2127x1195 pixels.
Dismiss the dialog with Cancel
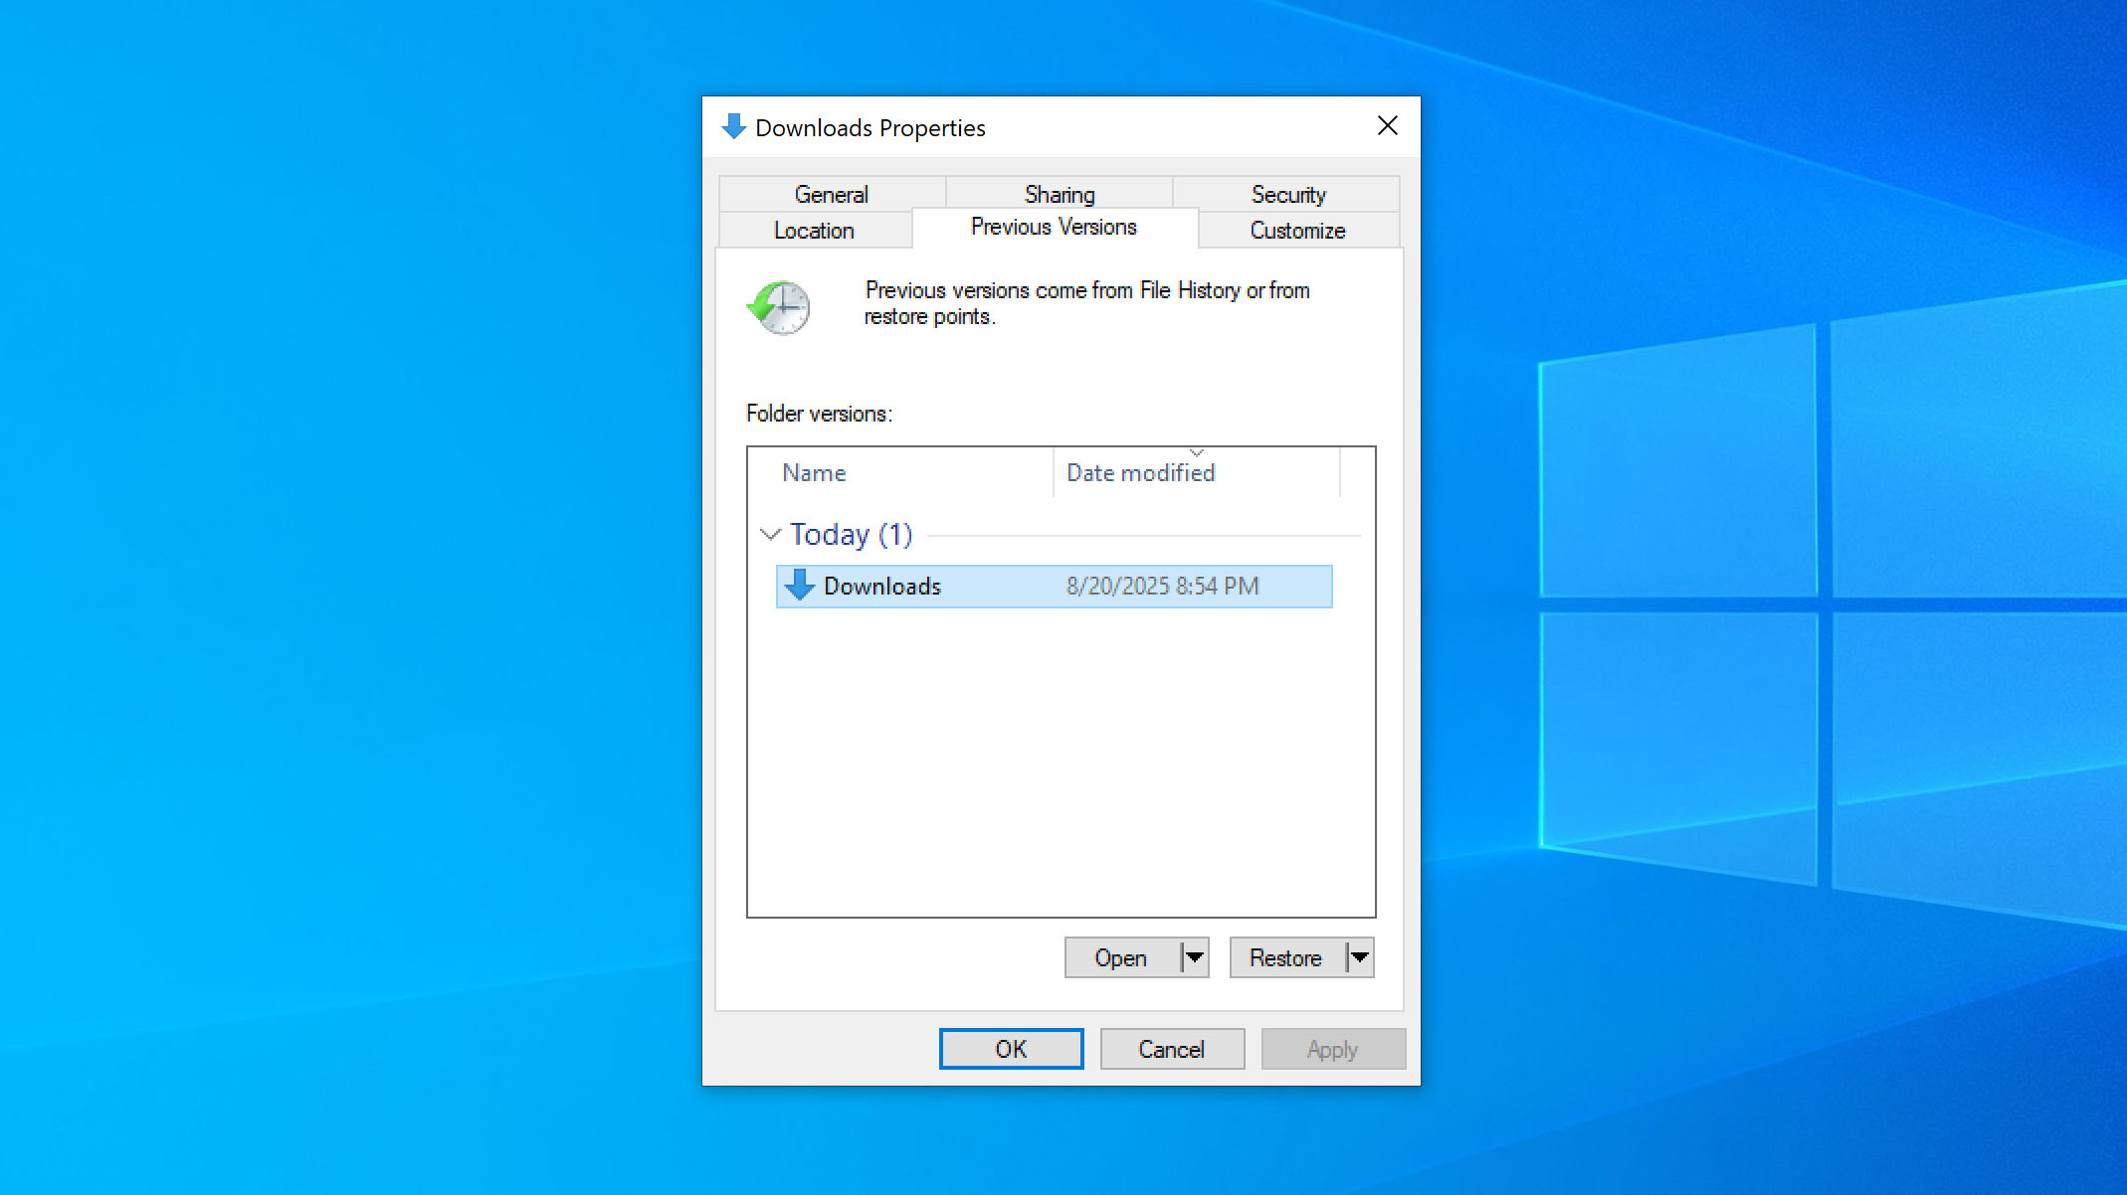(x=1171, y=1048)
